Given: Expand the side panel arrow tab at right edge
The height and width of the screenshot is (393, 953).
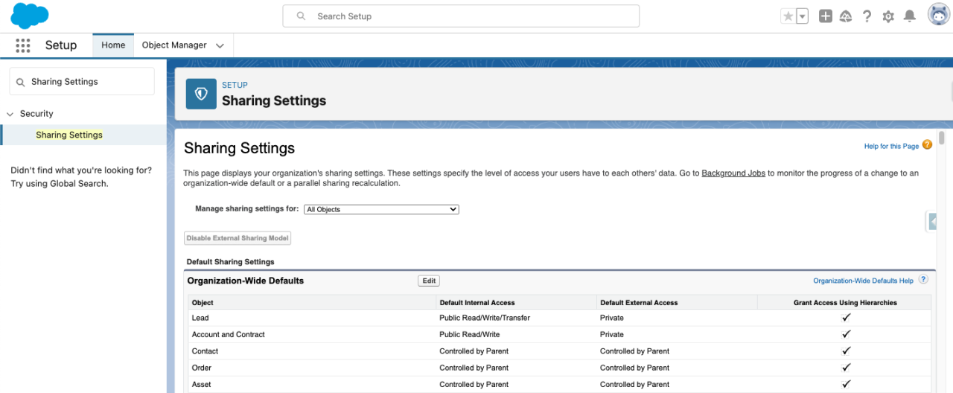Looking at the screenshot, I should click(x=932, y=221).
